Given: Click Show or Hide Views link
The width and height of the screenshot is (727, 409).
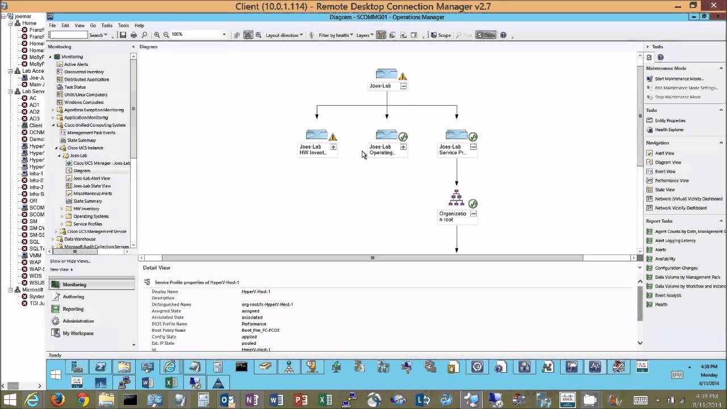Looking at the screenshot, I should (70, 261).
